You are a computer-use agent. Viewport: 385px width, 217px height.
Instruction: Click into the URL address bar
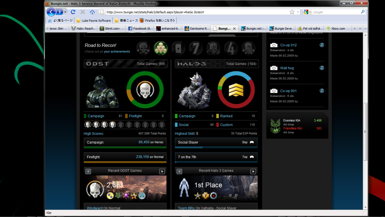point(188,12)
